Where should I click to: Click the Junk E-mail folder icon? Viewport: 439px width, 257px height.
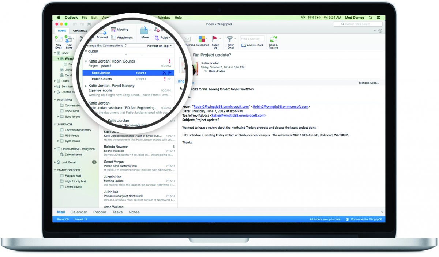59,162
